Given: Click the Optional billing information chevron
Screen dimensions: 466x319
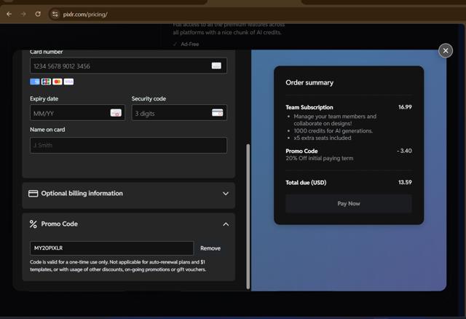Looking at the screenshot, I should pos(226,194).
